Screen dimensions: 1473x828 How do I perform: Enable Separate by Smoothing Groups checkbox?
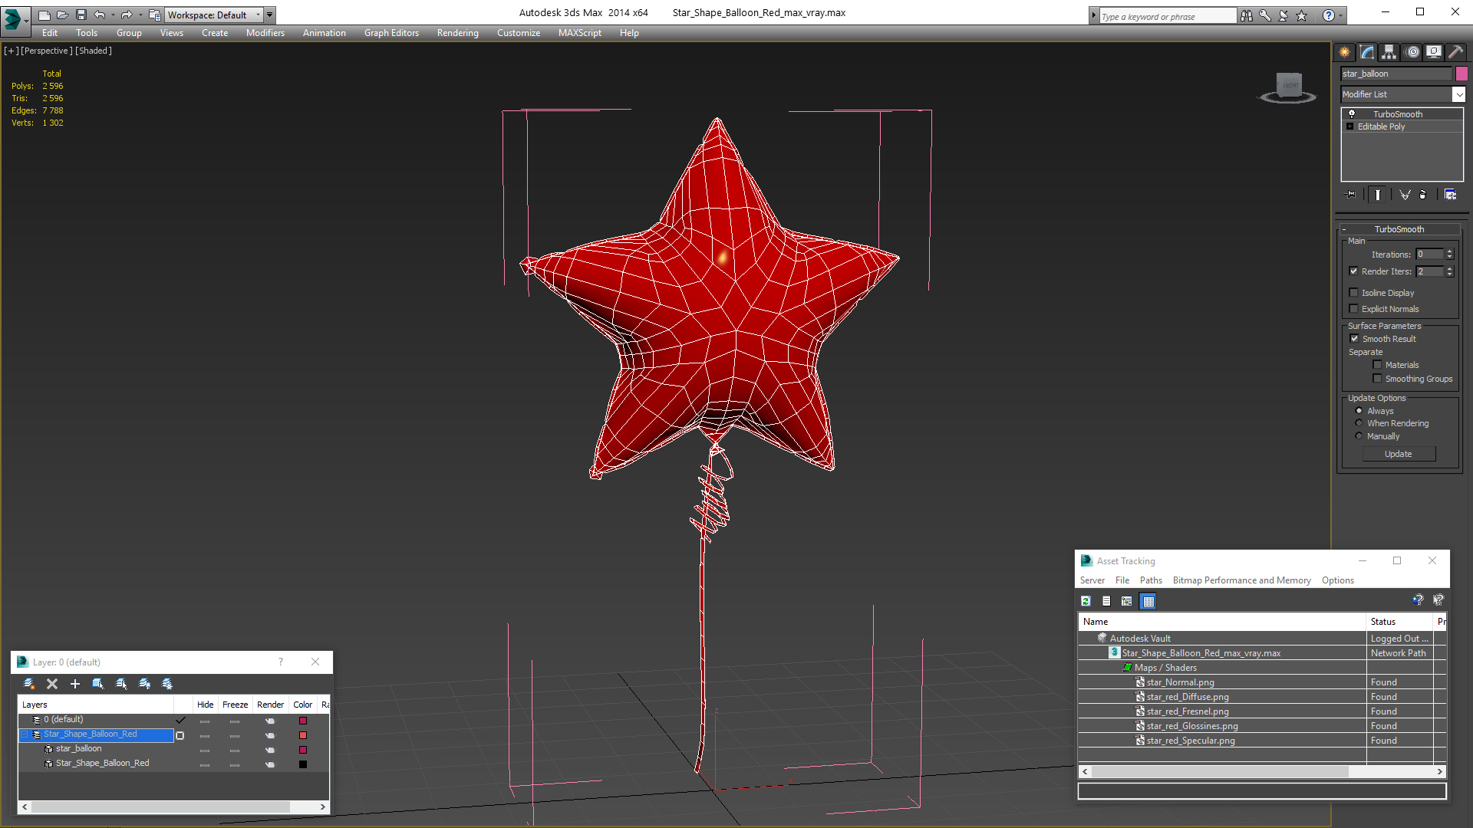click(x=1377, y=379)
